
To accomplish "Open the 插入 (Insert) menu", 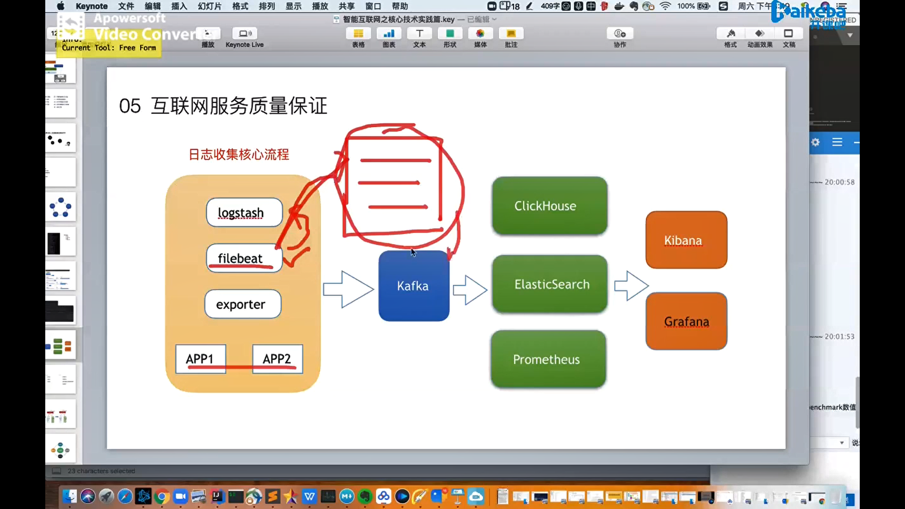I will coord(179,6).
